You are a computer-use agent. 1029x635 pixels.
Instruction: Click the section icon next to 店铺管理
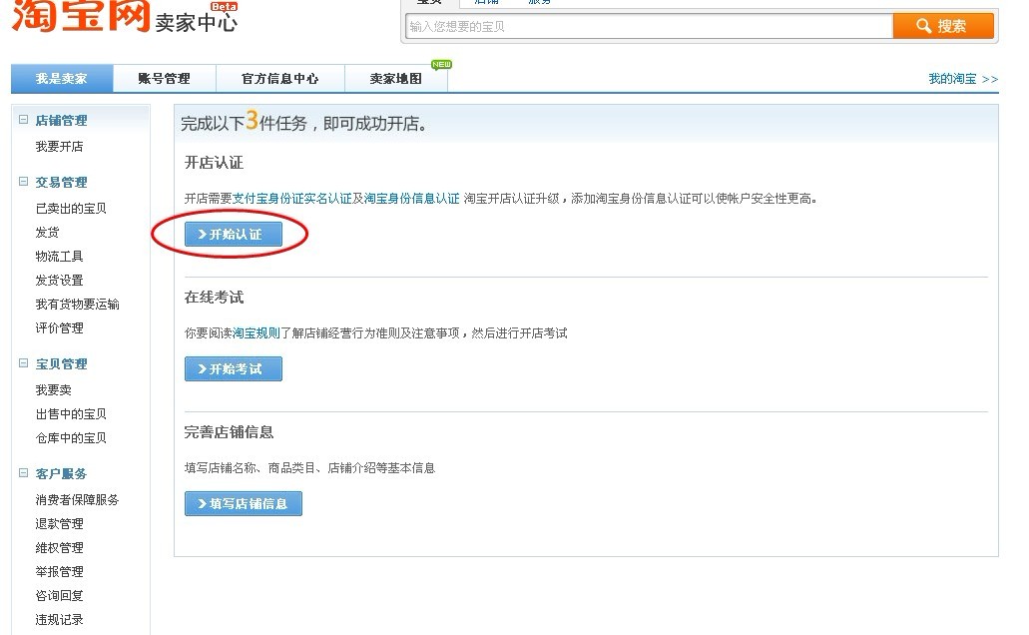click(22, 118)
